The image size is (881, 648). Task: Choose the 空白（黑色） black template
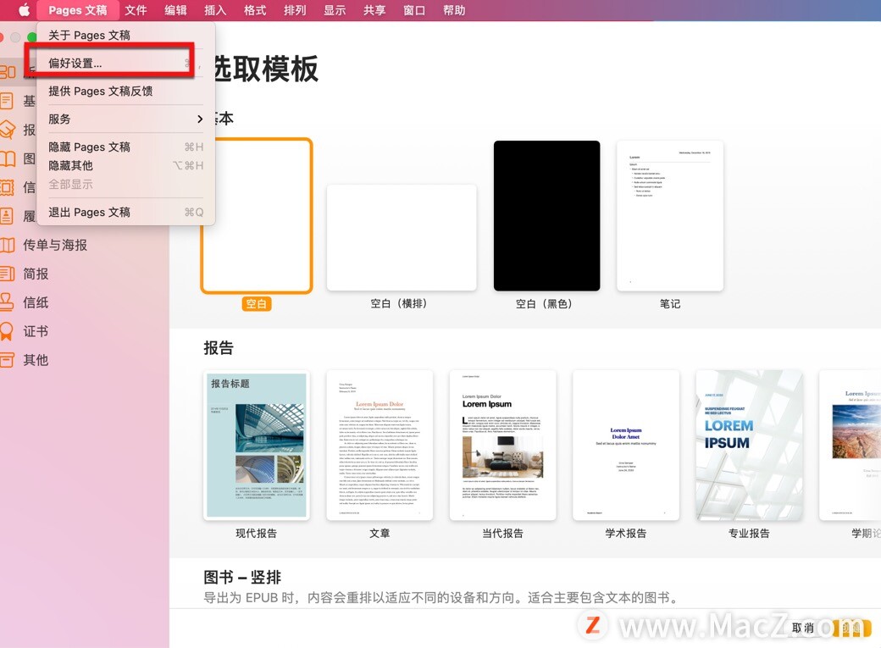(546, 216)
